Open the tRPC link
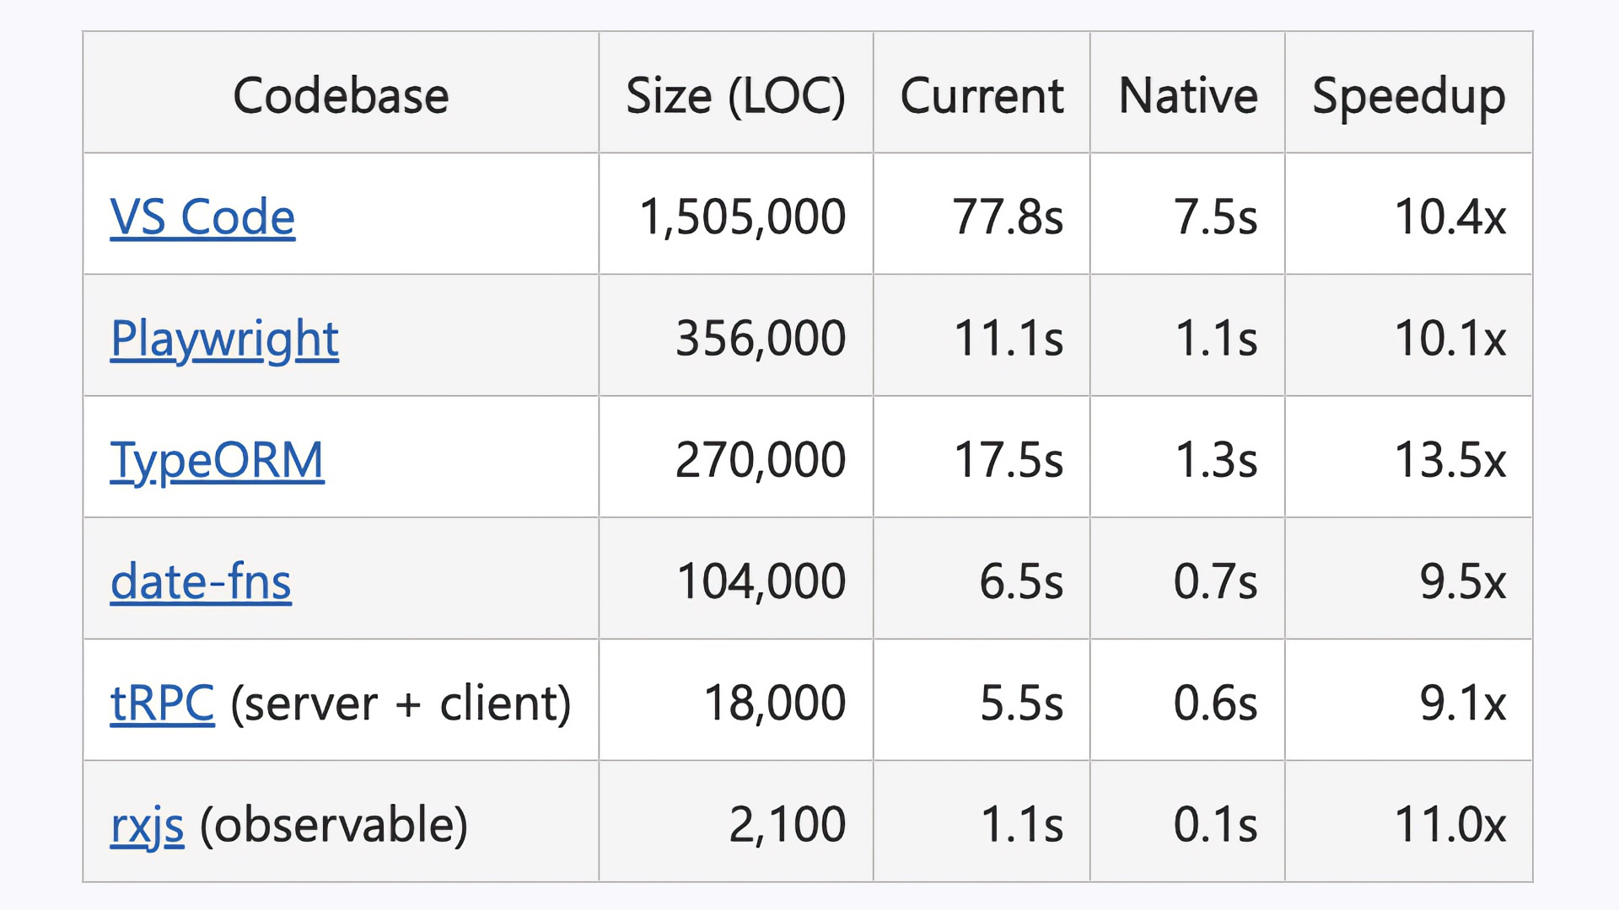1619x910 pixels. coord(162,703)
